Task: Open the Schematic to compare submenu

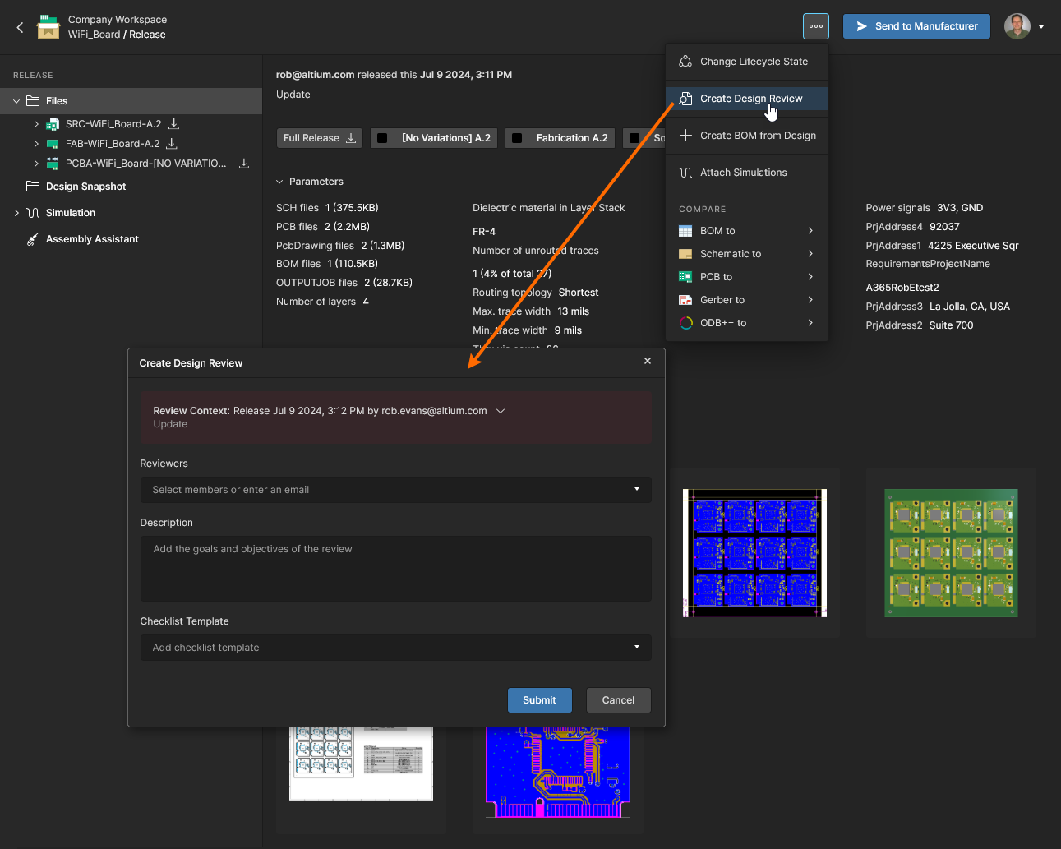Action: point(746,254)
